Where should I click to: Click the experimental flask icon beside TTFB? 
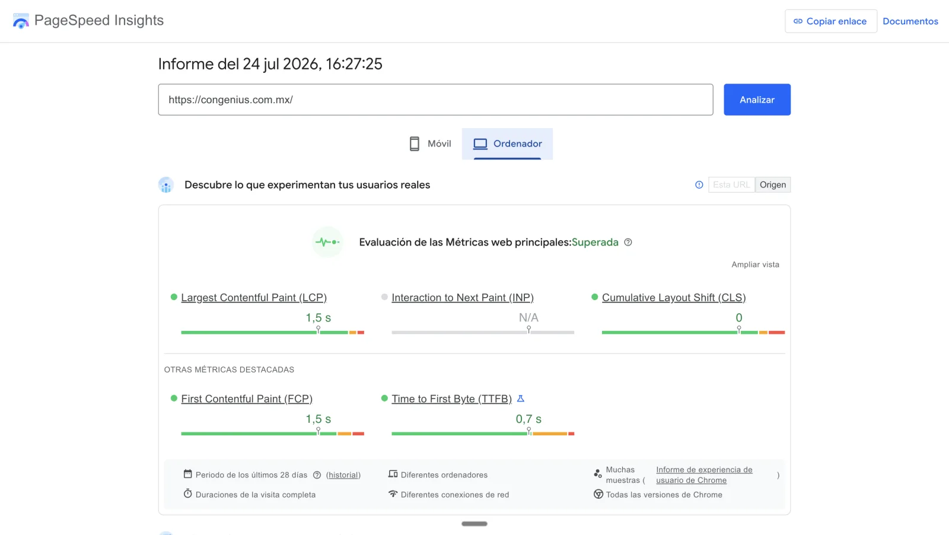[x=521, y=399]
